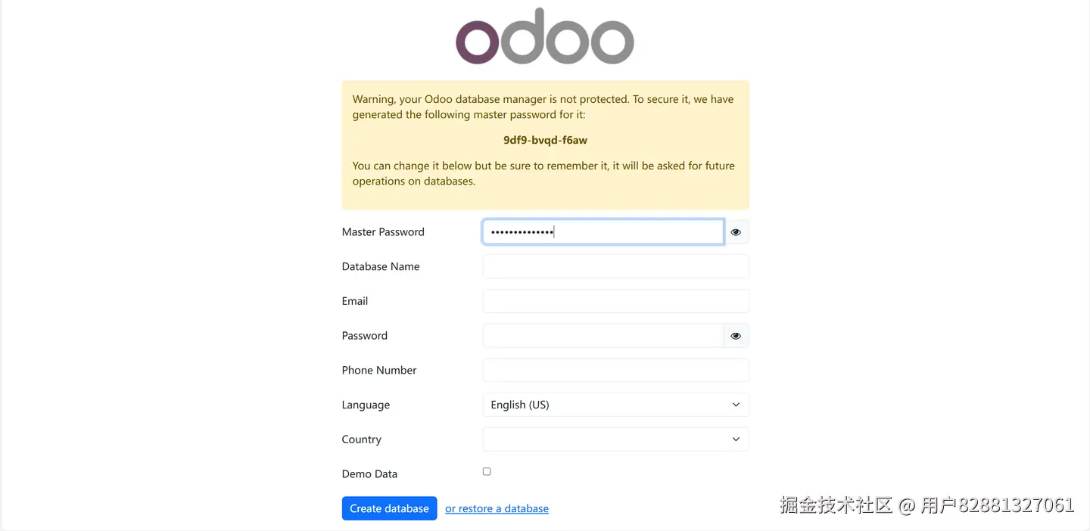Viewport: 1090px width, 531px height.
Task: Click the Language dropdown chevron arrow
Action: [x=736, y=405]
